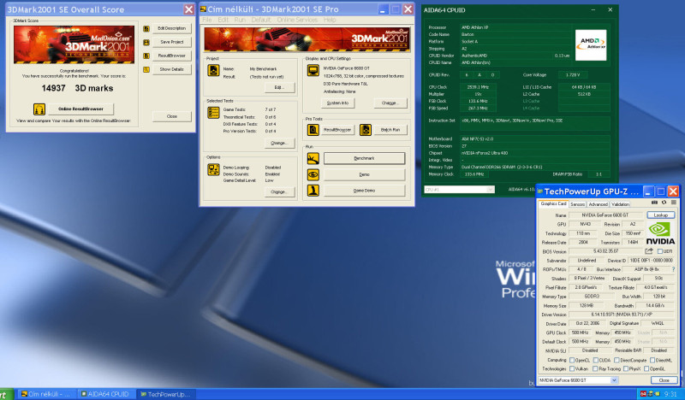The width and height of the screenshot is (685, 400).
Task: Click the 3DMark2001 SE Pro title bar icon
Action: 203,9
